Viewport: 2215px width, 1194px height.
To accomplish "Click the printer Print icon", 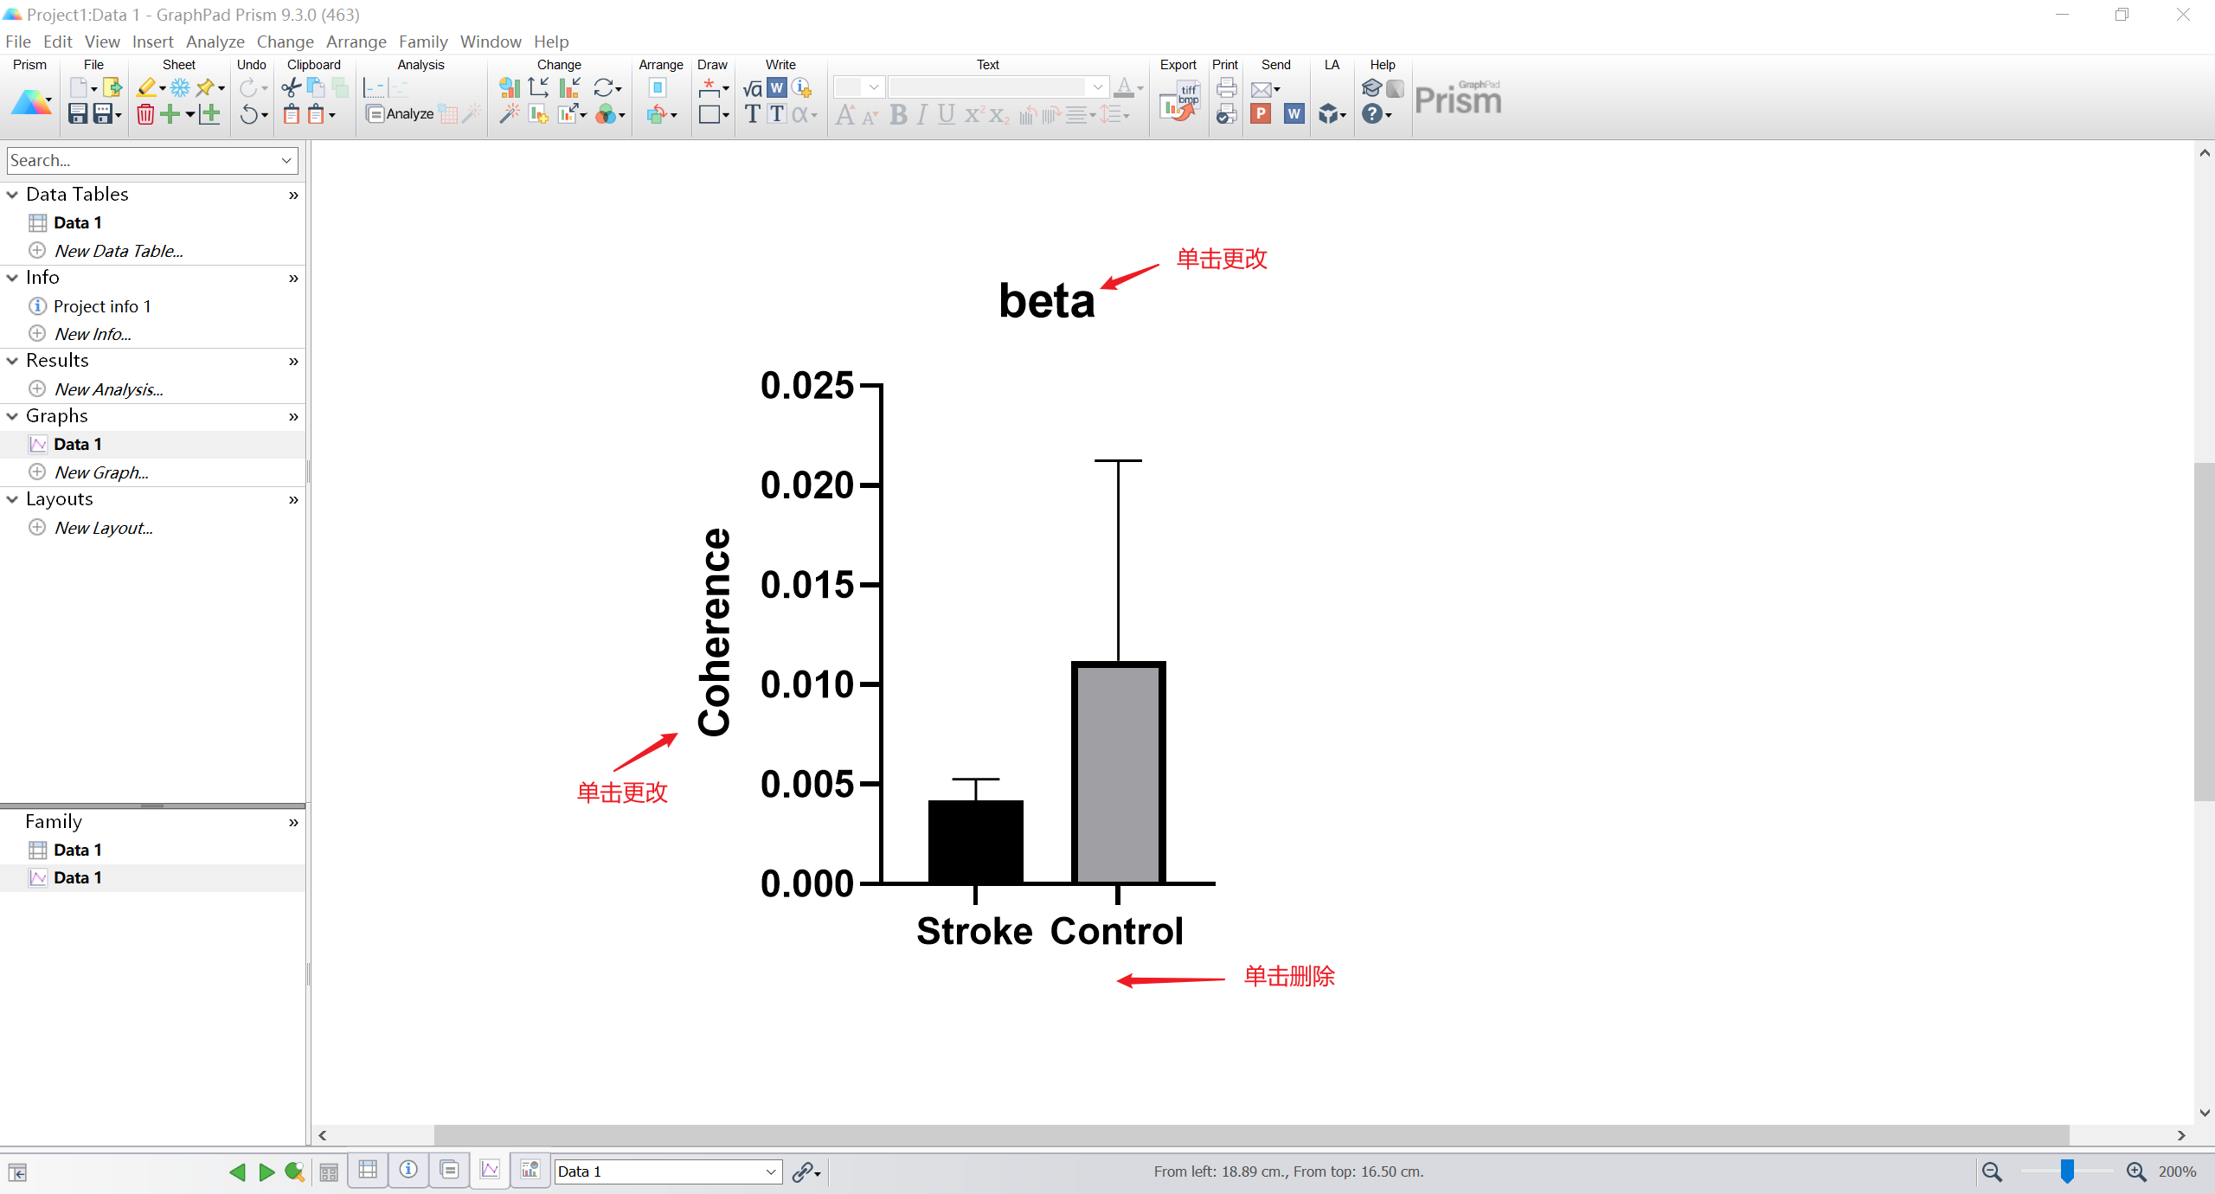I will click(1226, 87).
